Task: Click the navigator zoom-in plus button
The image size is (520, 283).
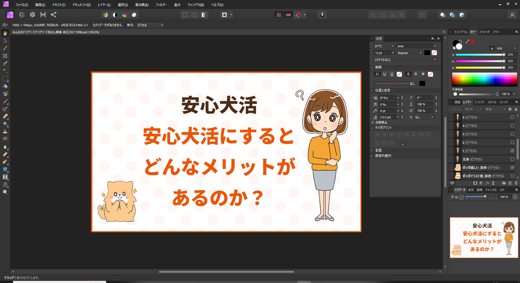Action: click(515, 197)
